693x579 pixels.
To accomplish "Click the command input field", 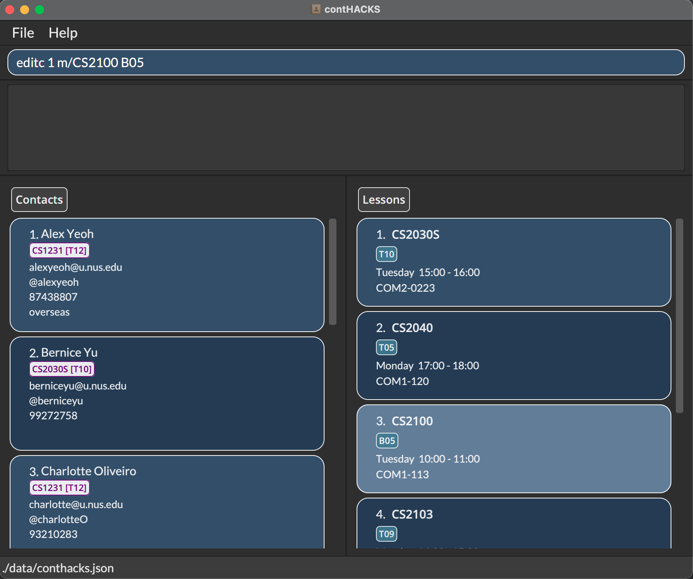I will [x=346, y=62].
